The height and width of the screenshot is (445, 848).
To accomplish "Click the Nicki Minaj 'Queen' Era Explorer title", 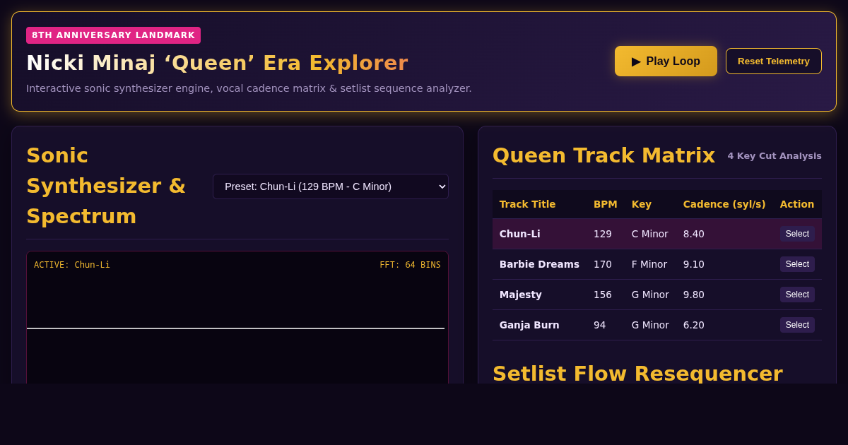I will tap(217, 63).
